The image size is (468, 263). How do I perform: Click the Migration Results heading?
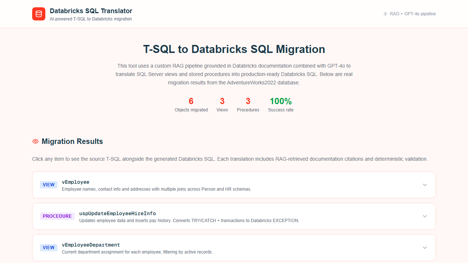click(x=72, y=141)
